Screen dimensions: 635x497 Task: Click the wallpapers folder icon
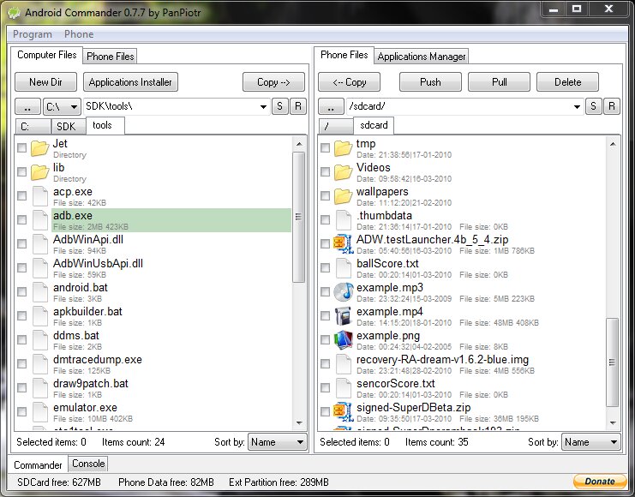coord(343,196)
